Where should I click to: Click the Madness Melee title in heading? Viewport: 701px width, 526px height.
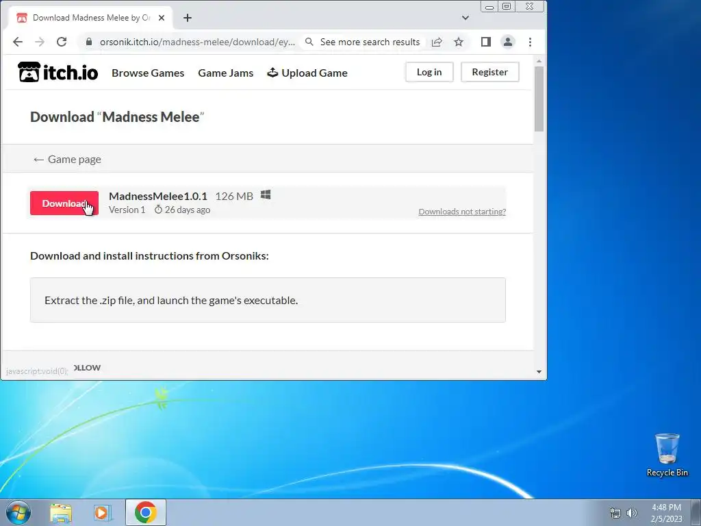click(151, 116)
